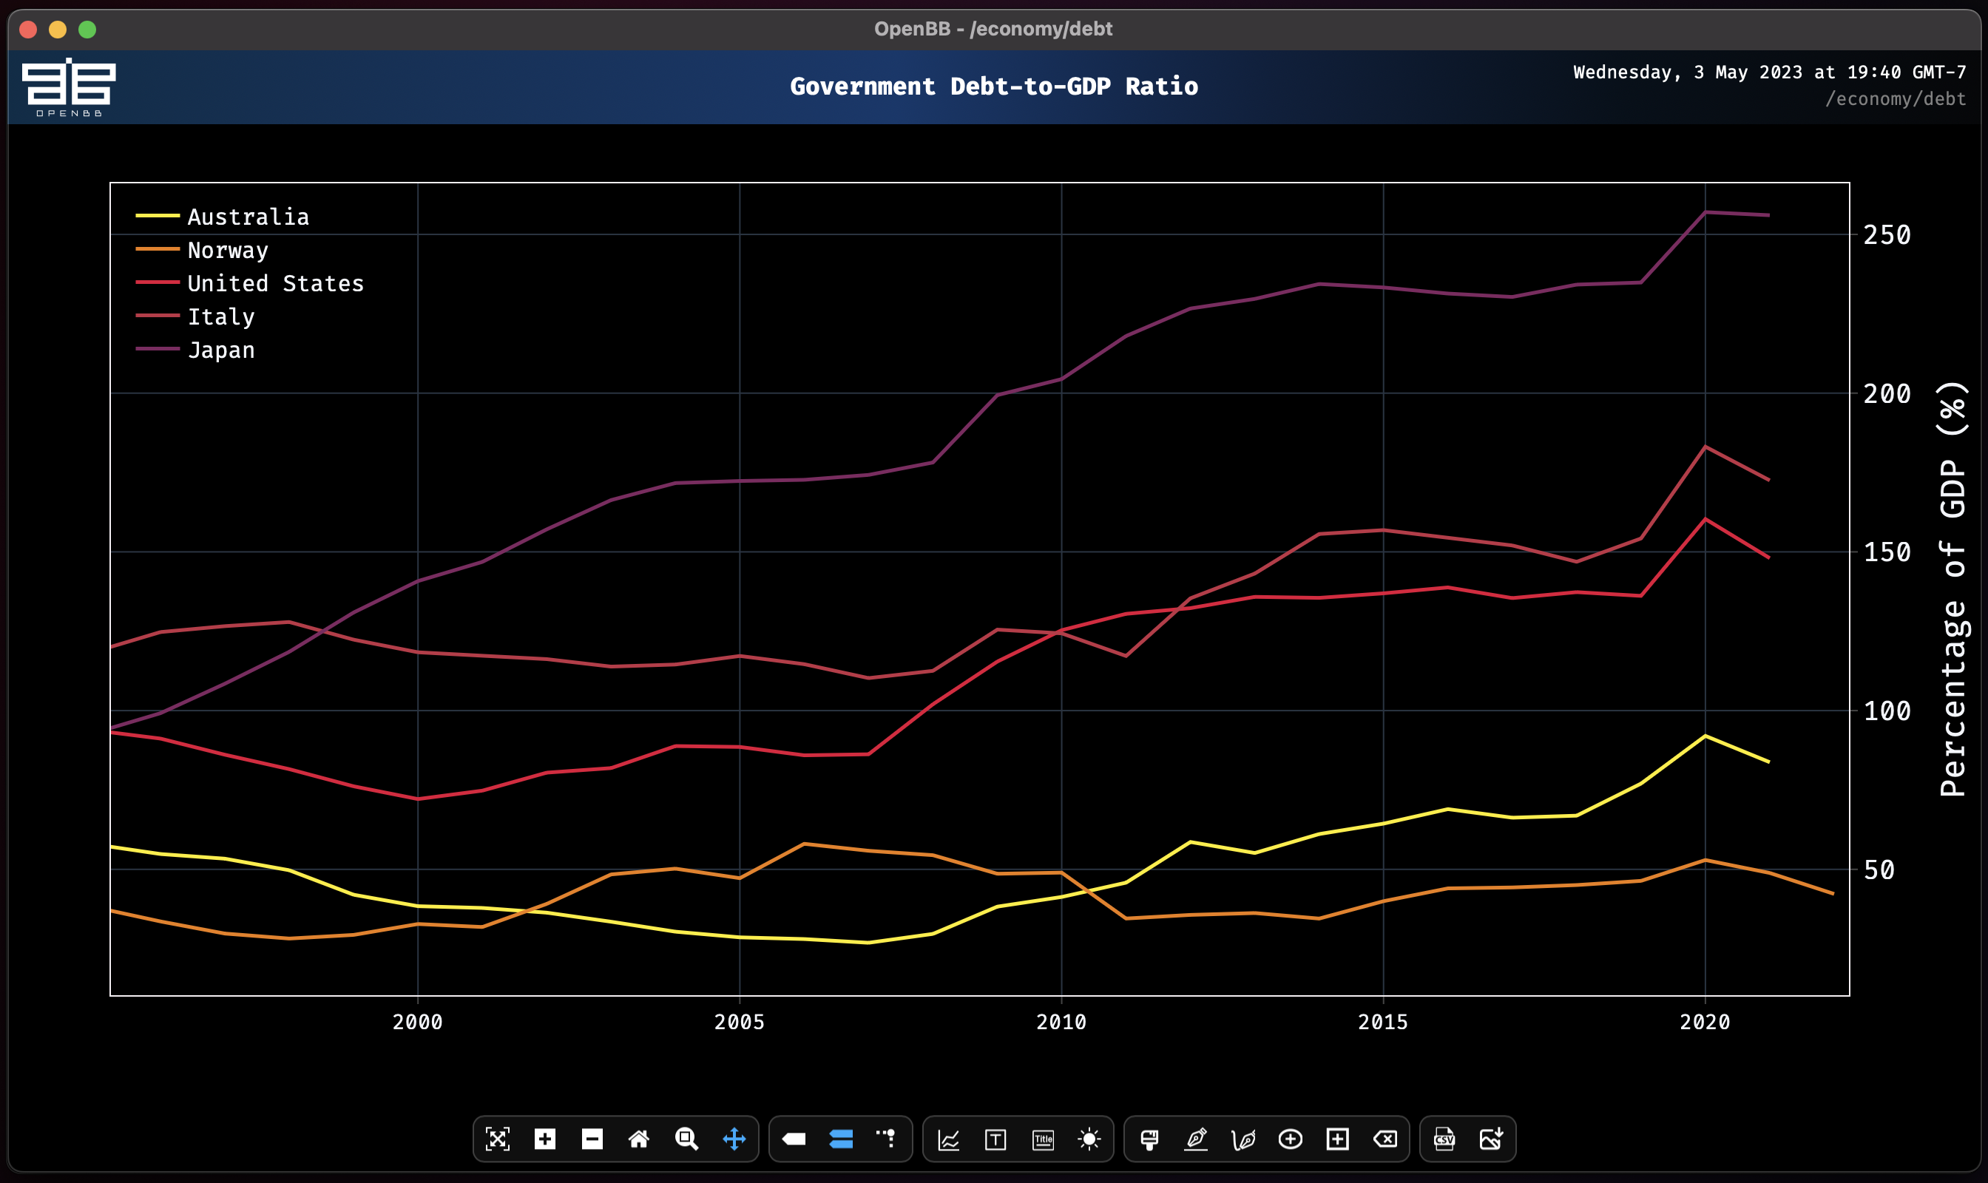Click the Percentage of GDP (%) axis label

1953,589
